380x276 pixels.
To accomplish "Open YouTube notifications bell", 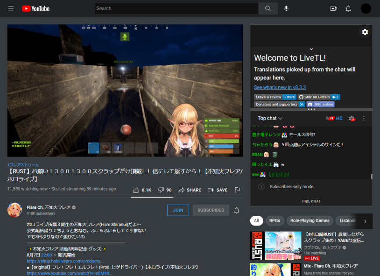I will click(x=348, y=8).
